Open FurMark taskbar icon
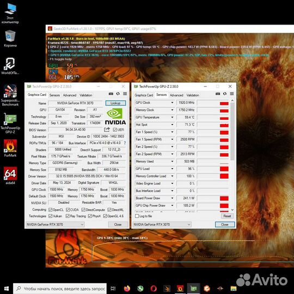294x294 pixels. click(x=180, y=289)
